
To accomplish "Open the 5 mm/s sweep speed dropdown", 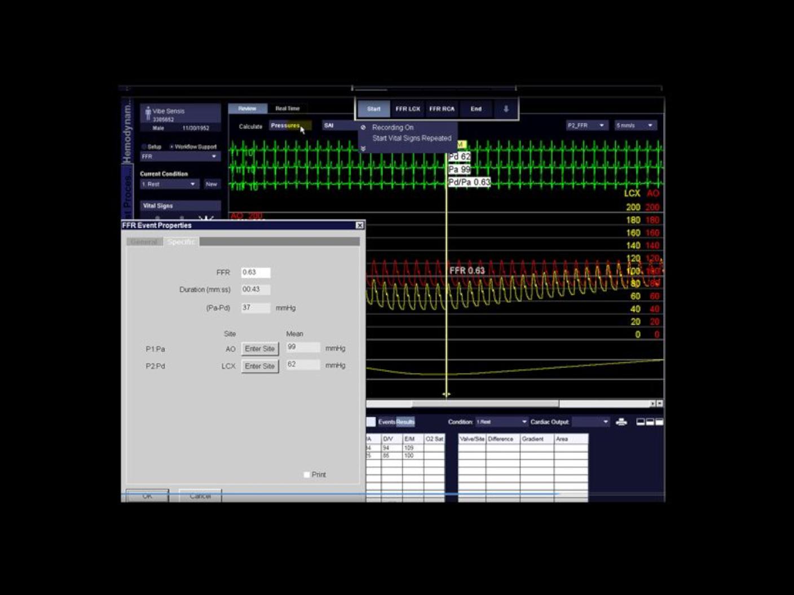I will coord(636,125).
